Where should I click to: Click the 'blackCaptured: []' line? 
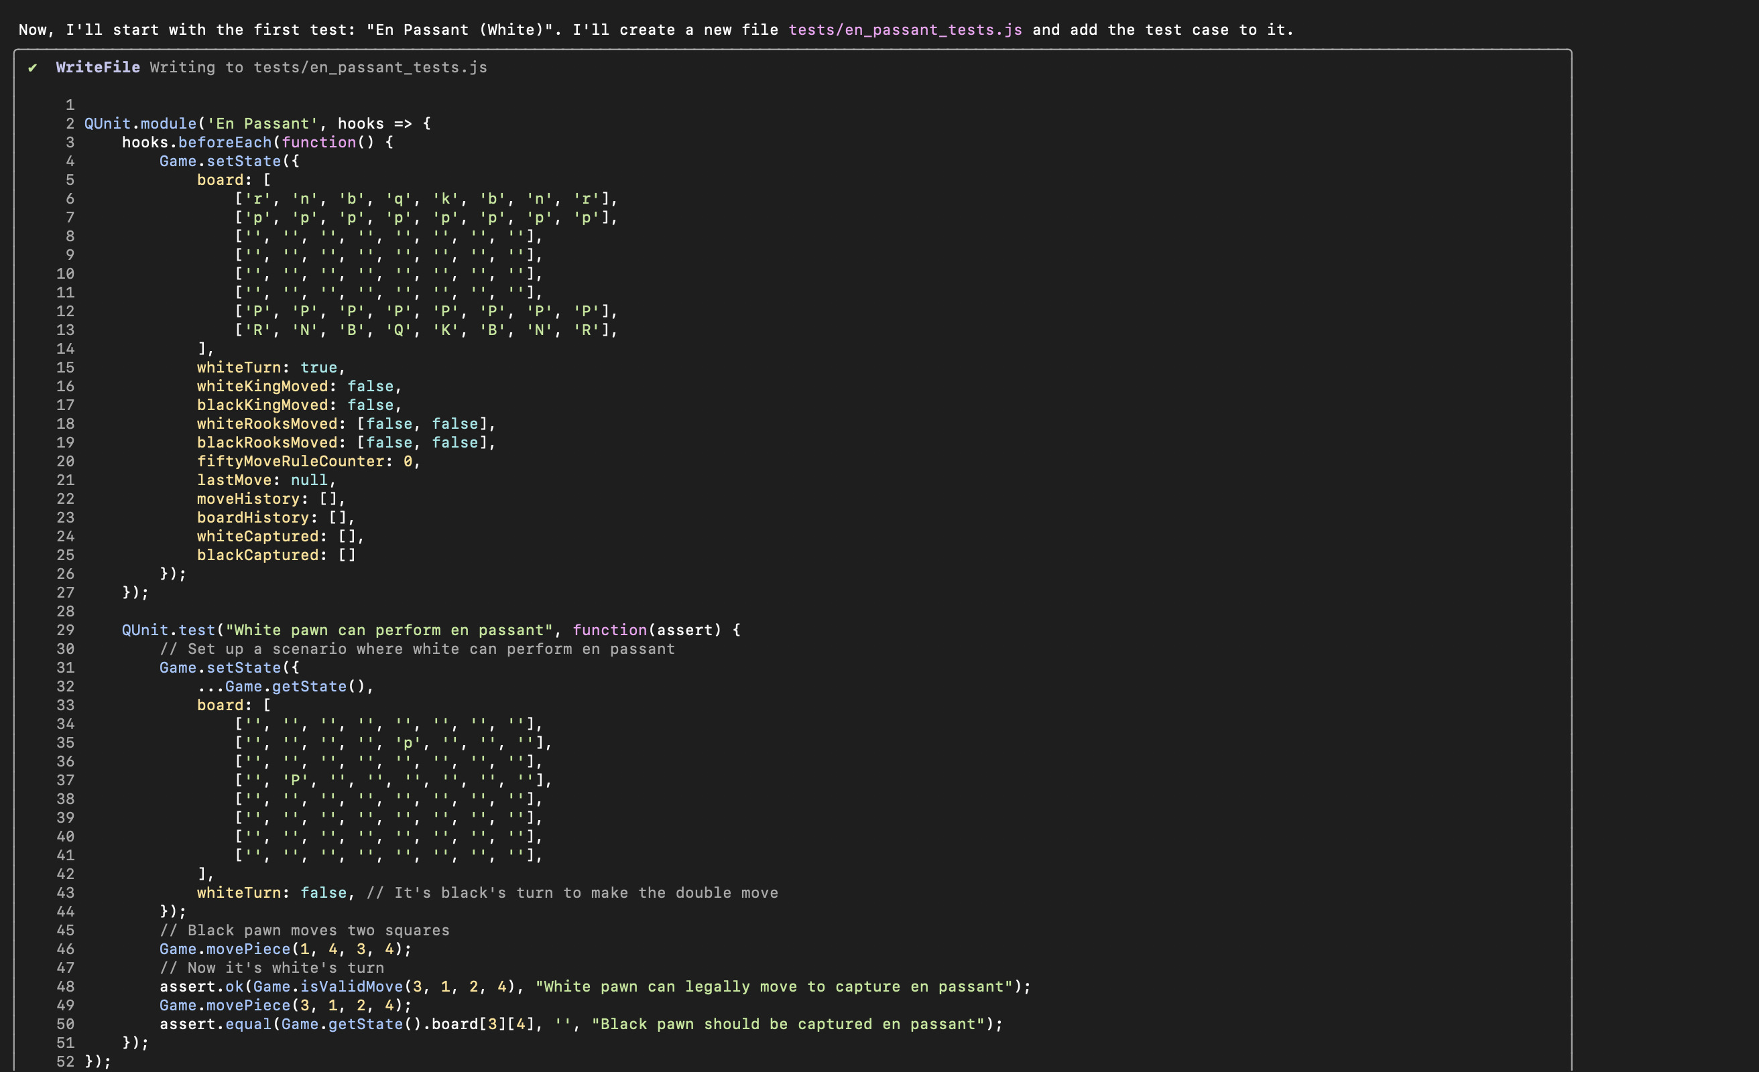point(276,555)
